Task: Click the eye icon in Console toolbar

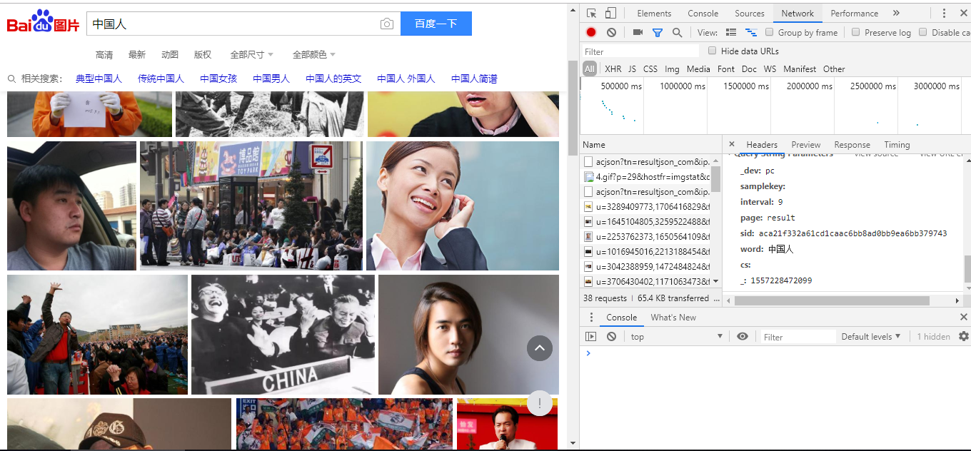Action: 743,335
